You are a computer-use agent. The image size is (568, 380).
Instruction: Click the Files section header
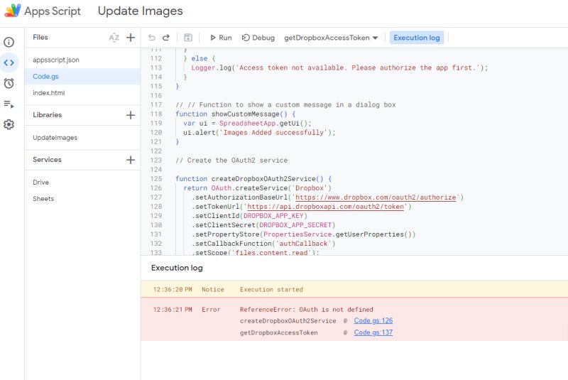pyautogui.click(x=40, y=38)
